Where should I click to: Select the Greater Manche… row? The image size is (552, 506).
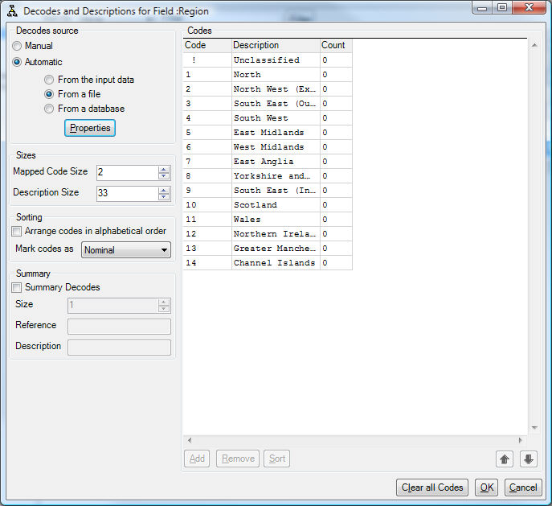[x=268, y=248]
